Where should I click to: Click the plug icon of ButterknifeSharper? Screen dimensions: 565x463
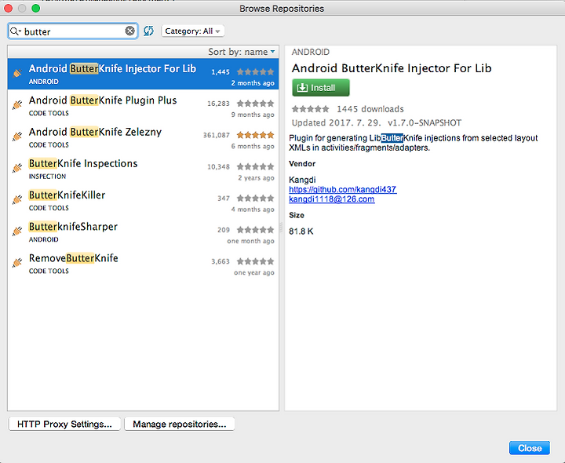17,231
